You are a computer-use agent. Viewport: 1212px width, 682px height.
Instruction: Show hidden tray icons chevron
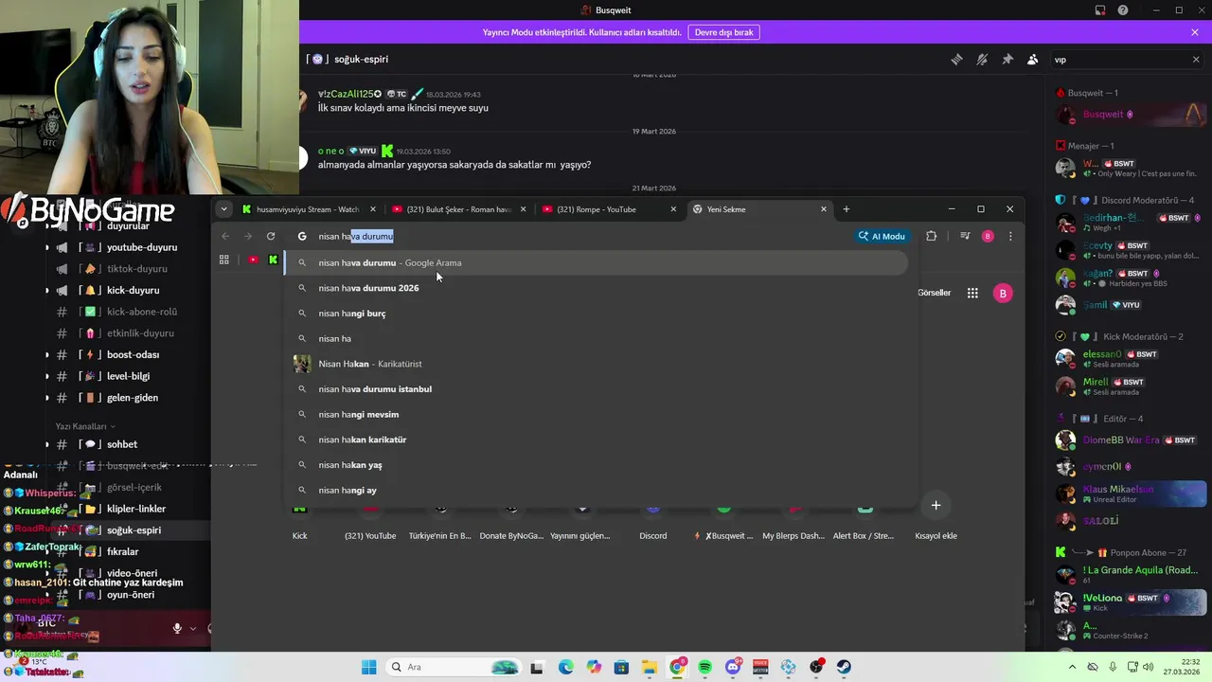click(1072, 667)
